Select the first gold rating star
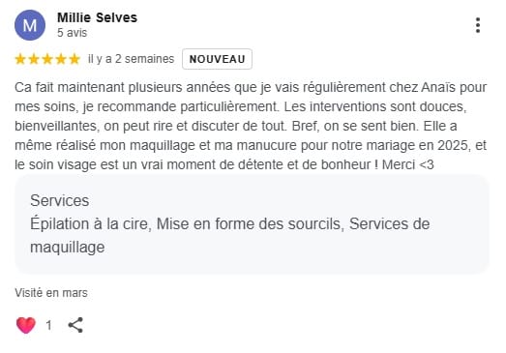Image resolution: width=506 pixels, height=353 pixels. point(20,59)
